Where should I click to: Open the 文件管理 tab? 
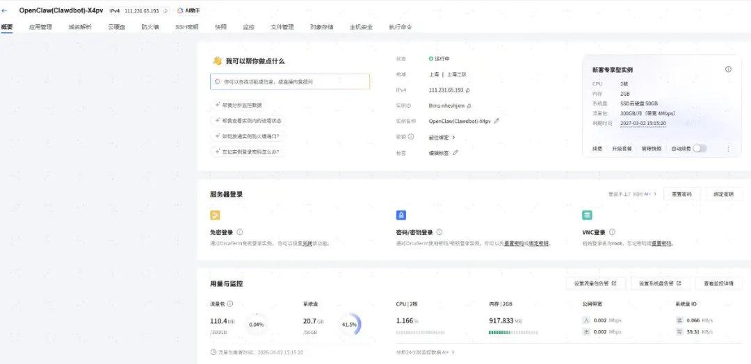282,27
